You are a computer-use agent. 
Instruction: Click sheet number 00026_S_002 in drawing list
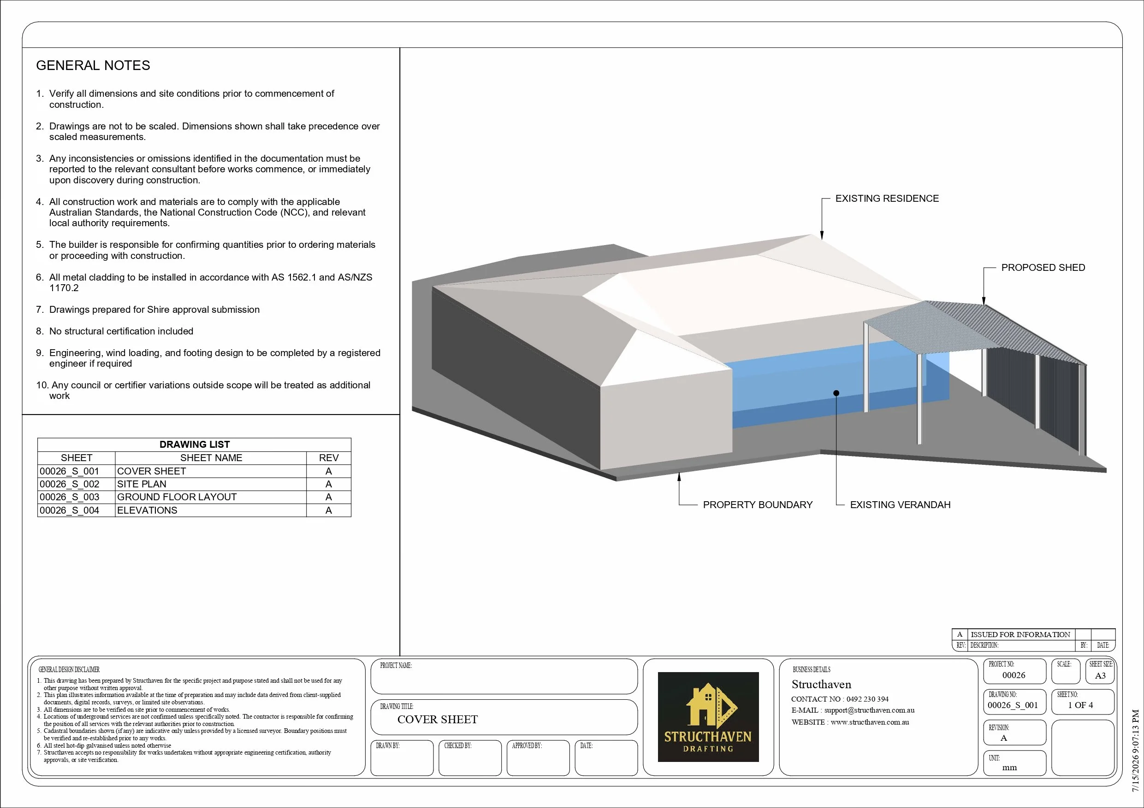69,484
